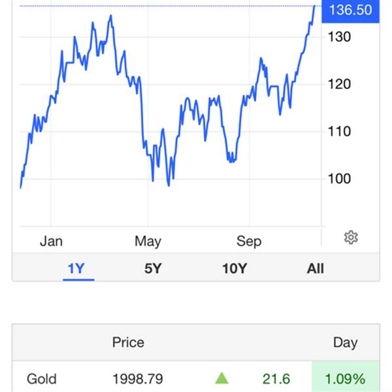Click the Gold price 1998.79
The width and height of the screenshot is (392, 392).
click(x=138, y=379)
